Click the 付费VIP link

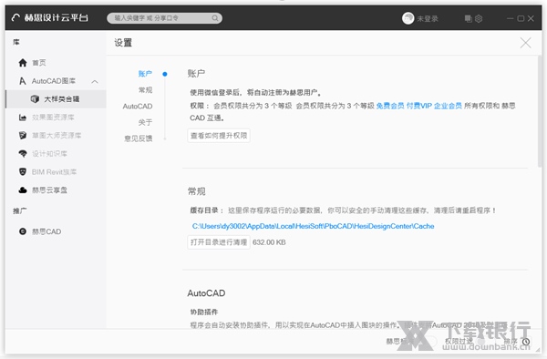[x=419, y=106]
